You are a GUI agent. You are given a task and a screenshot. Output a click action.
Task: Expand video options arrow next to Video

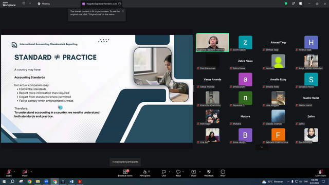point(31,172)
